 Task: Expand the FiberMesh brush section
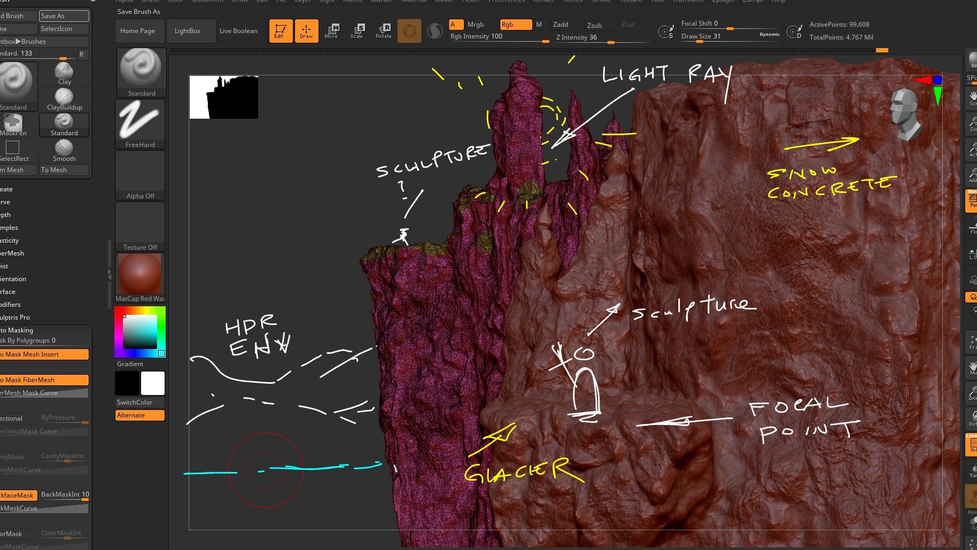point(12,253)
